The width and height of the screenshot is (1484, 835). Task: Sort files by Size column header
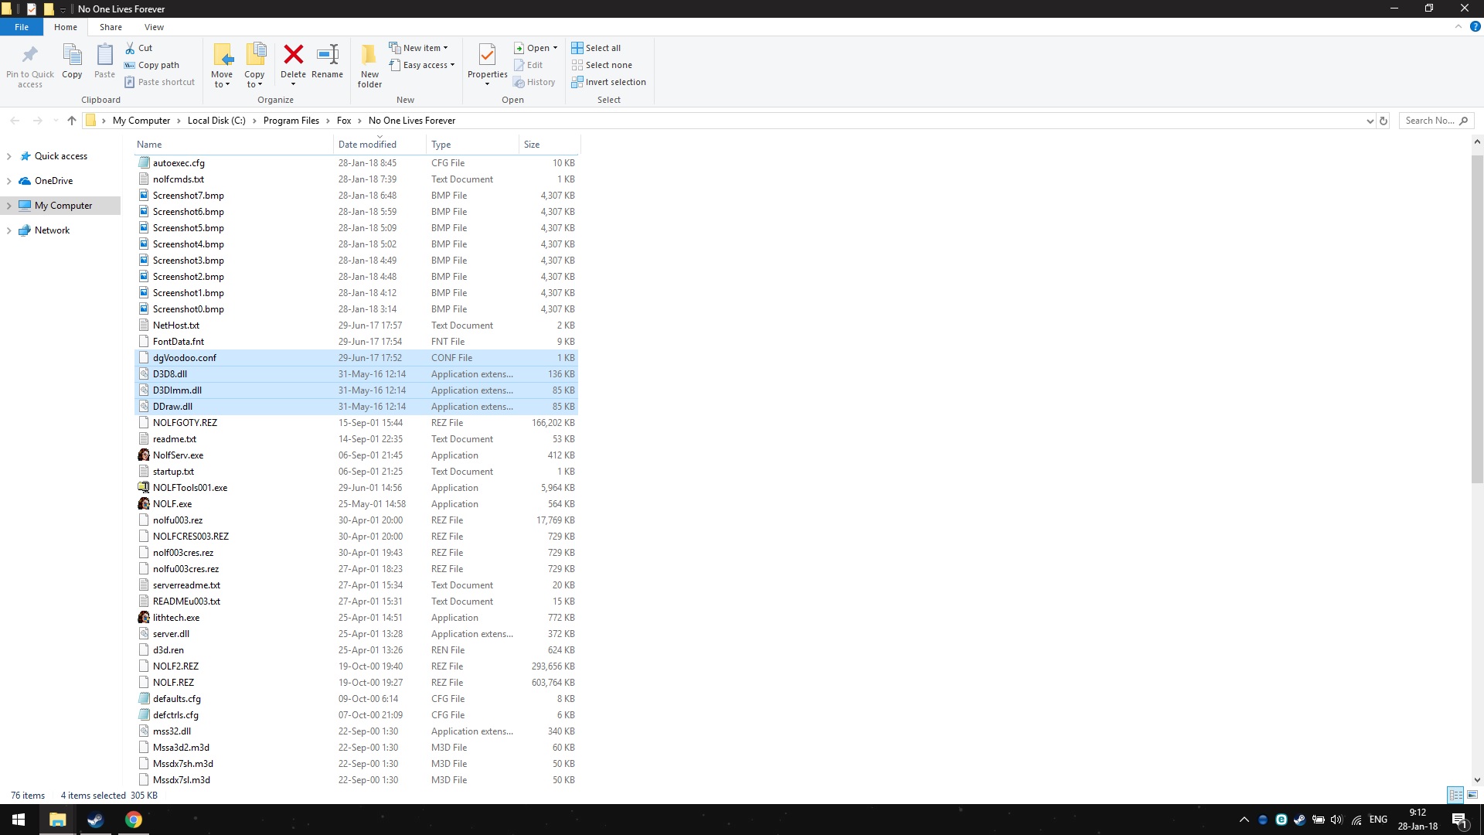(x=549, y=145)
